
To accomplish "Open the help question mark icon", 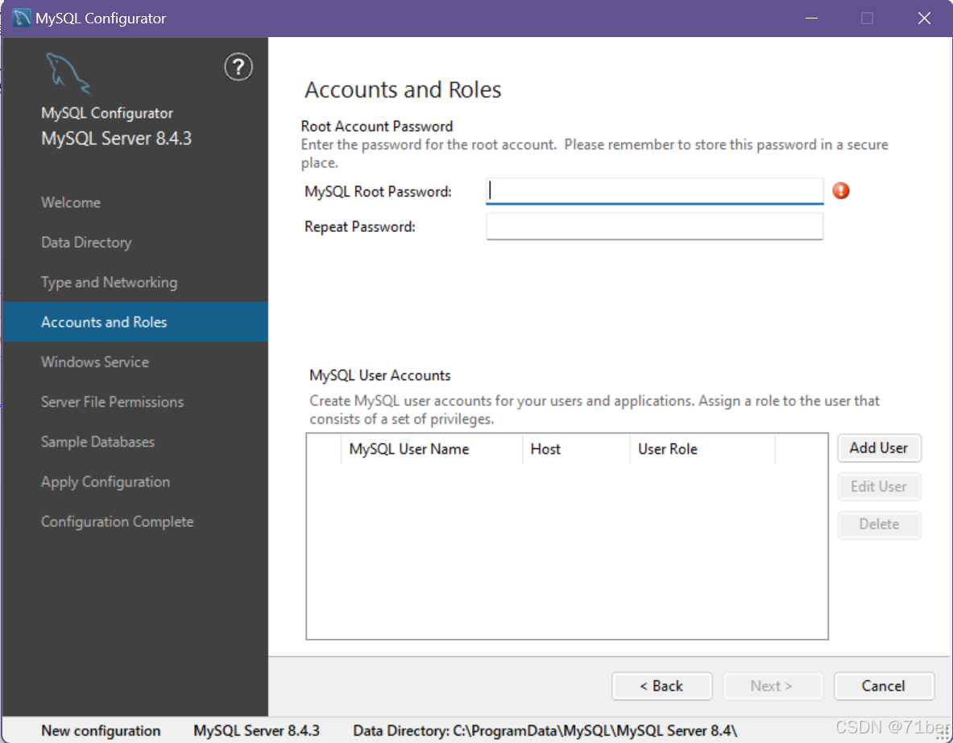I will (x=238, y=67).
